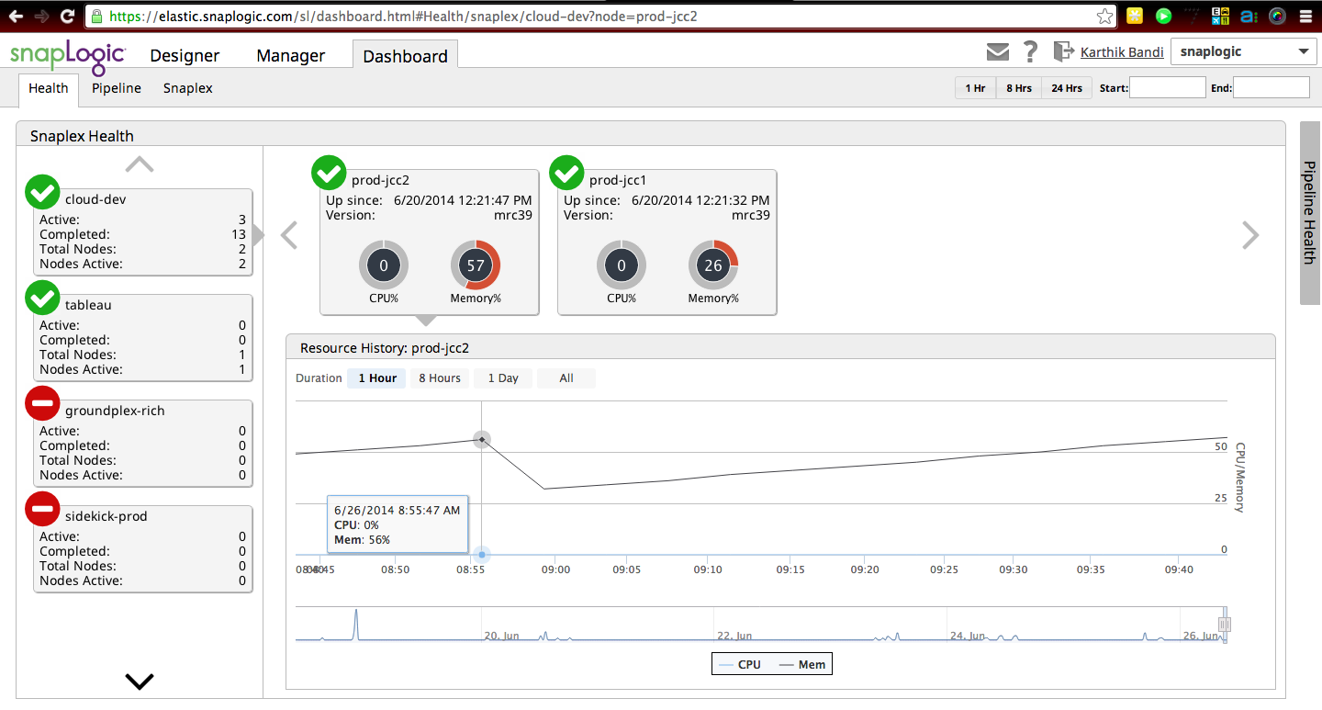Screen dimensions: 1322x710
Task: Click the prod-jcc1 CPU% gauge
Action: 621,265
